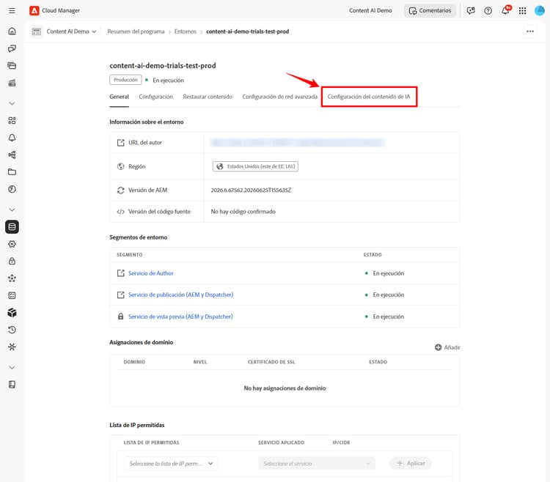Open the 'Seleccione el servicio' dropdown
The width and height of the screenshot is (550, 482).
coord(317,464)
